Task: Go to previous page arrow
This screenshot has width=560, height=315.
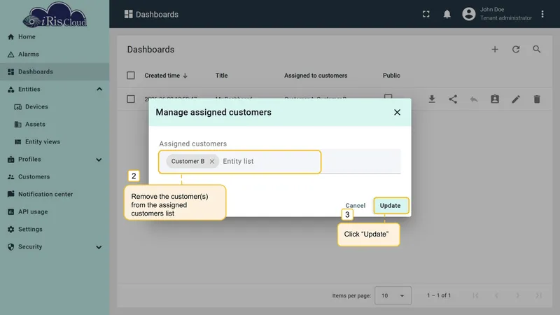Action: (496, 295)
